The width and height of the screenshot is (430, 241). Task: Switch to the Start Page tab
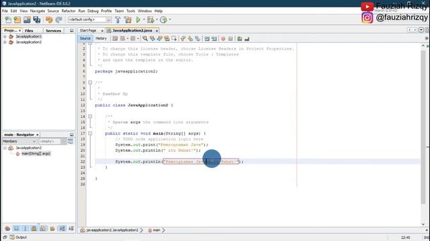pyautogui.click(x=88, y=31)
